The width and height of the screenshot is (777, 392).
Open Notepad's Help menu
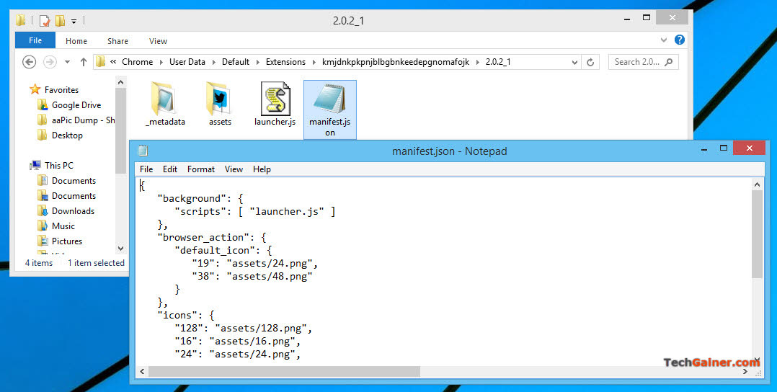(x=262, y=169)
